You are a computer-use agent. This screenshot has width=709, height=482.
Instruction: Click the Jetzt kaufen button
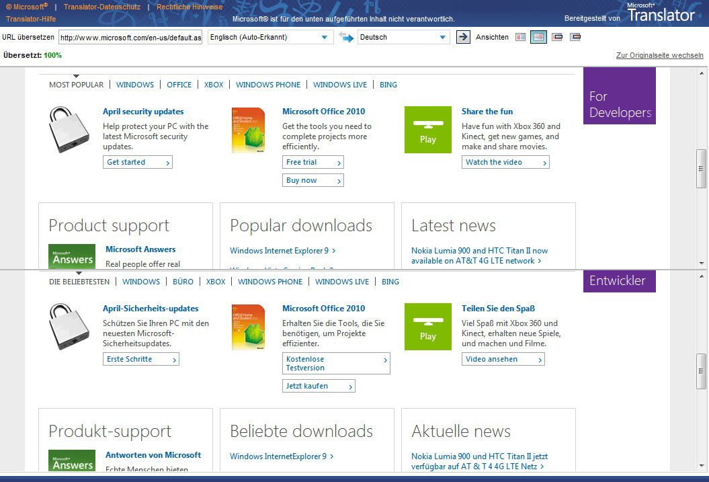319,386
